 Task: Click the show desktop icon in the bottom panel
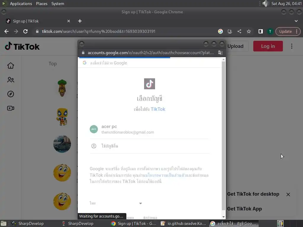click(x=4, y=223)
